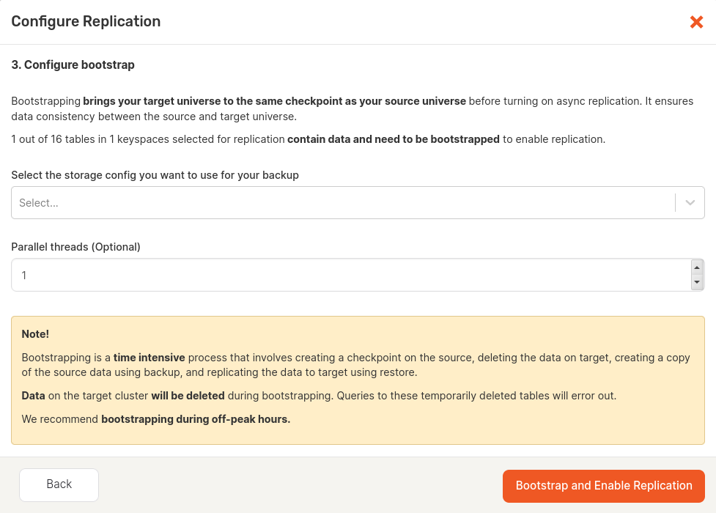Go back to the previous step

[59, 484]
